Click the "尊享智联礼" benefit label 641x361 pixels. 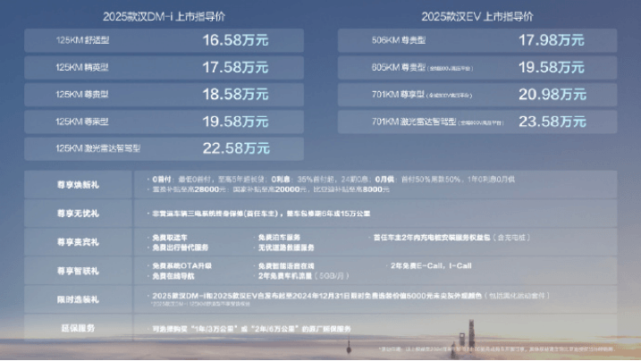[x=78, y=271]
